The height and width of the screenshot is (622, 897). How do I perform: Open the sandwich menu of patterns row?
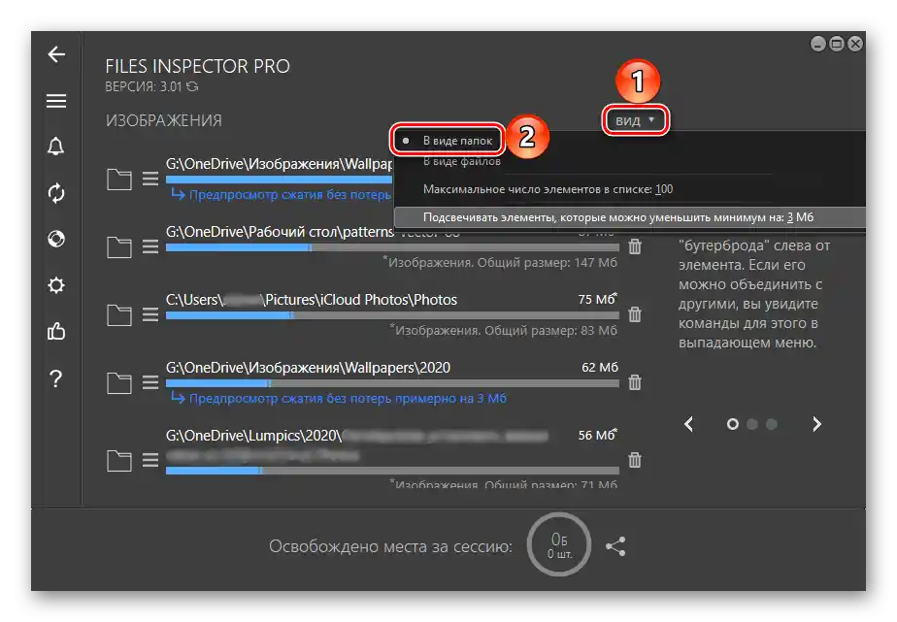click(150, 246)
